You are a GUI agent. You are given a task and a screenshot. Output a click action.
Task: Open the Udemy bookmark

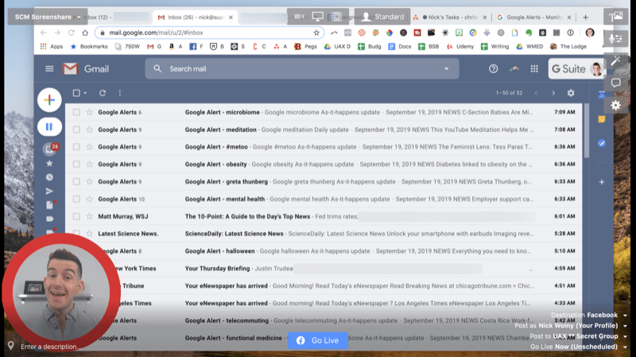460,47
